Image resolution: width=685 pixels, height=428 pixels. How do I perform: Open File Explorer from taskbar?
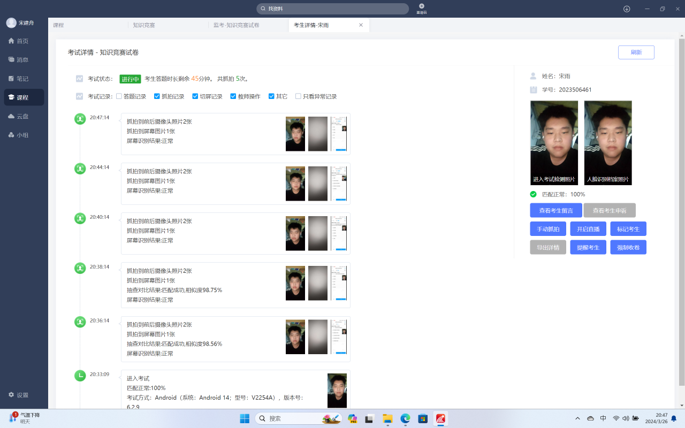point(387,418)
